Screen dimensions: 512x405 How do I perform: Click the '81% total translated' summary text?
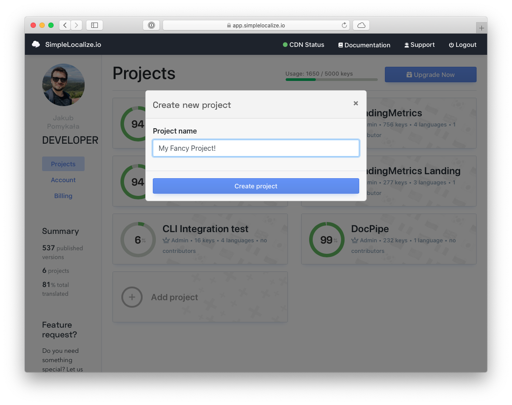(x=55, y=289)
